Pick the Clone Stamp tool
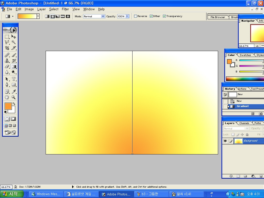Image resolution: width=264 pixels, height=198 pixels. 7,61
